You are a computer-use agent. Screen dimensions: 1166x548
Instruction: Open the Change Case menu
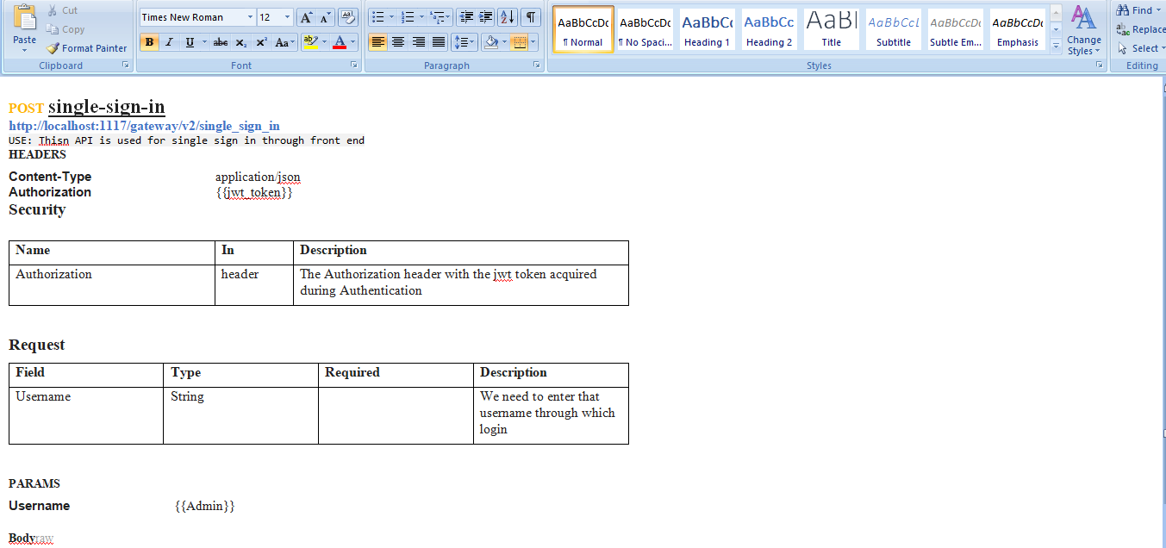284,42
